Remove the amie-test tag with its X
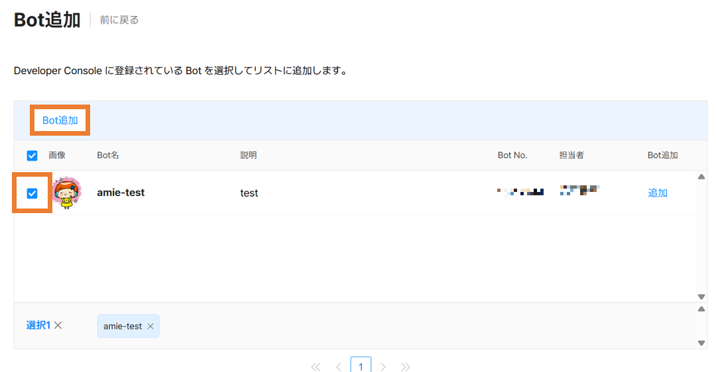 [x=150, y=326]
